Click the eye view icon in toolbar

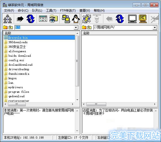point(53,19)
